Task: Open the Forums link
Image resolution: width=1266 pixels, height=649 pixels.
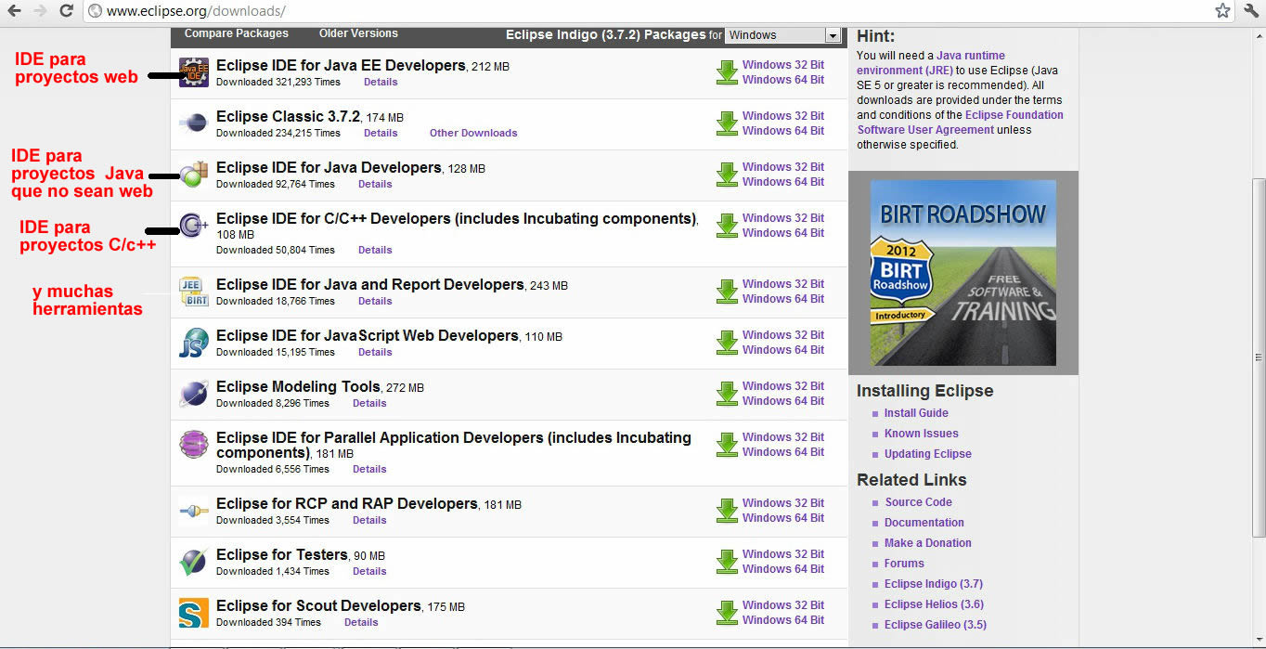Action: (x=904, y=564)
